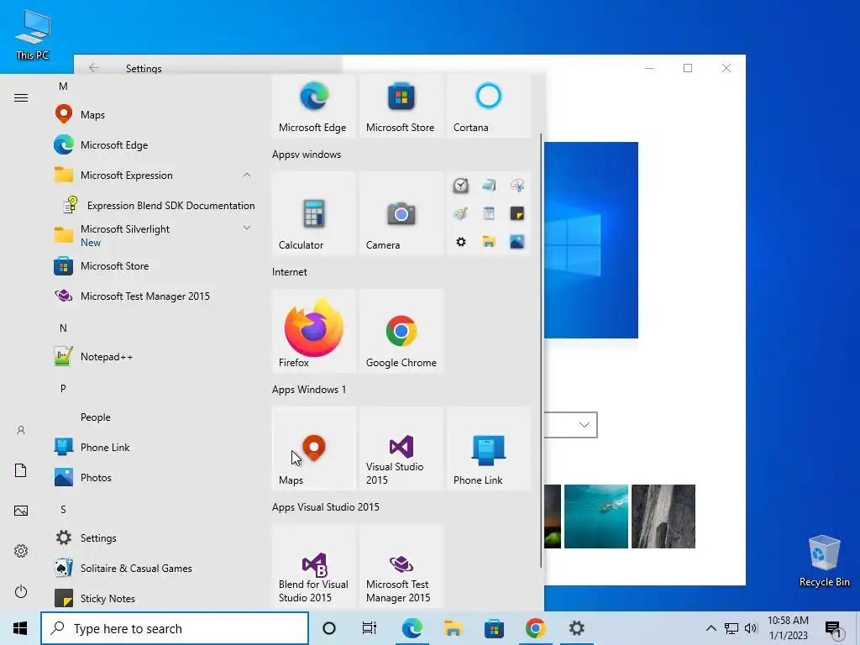
Task: Open the Microsoft Store tile
Action: pos(401,106)
